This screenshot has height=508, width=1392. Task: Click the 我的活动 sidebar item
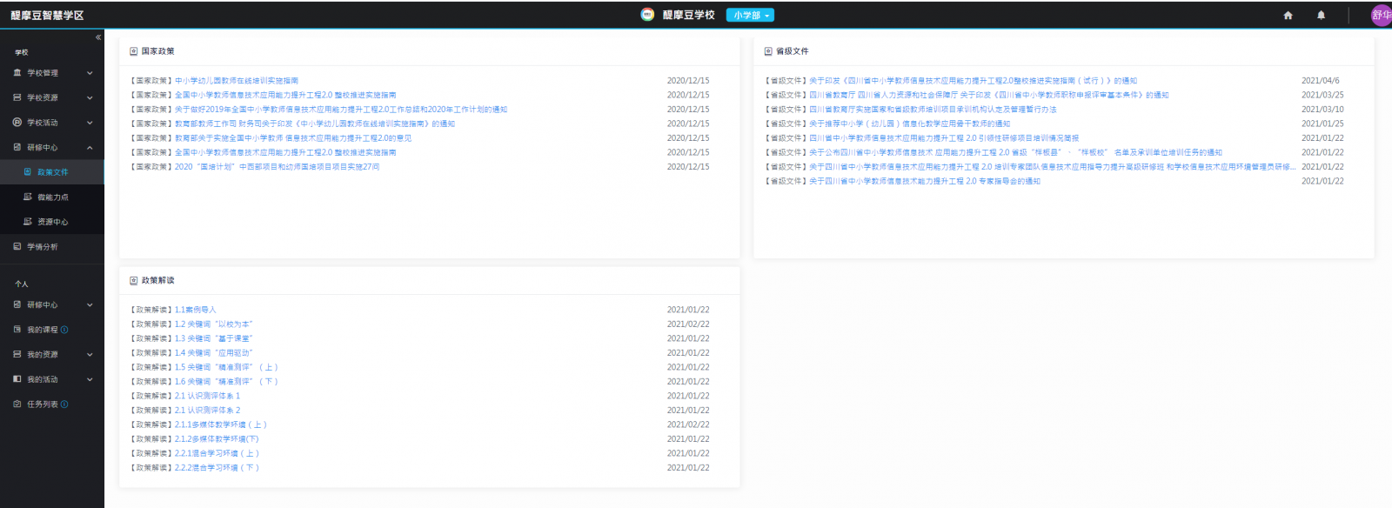coord(42,379)
